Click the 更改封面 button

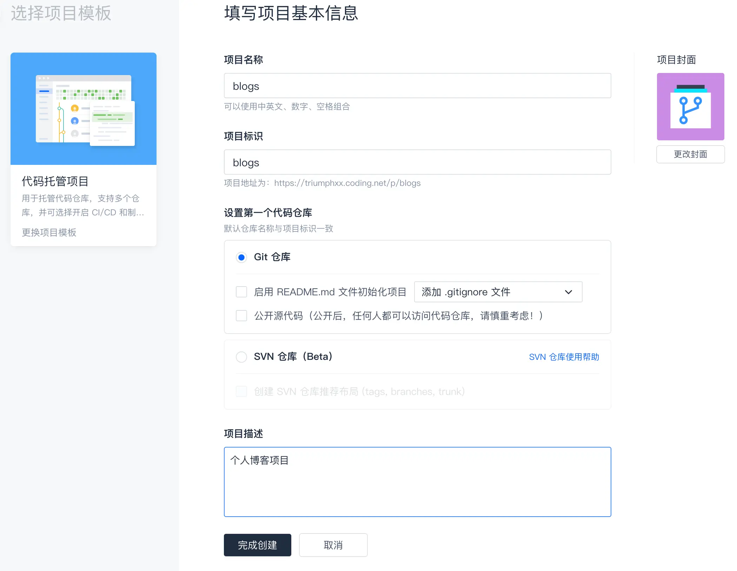point(690,154)
